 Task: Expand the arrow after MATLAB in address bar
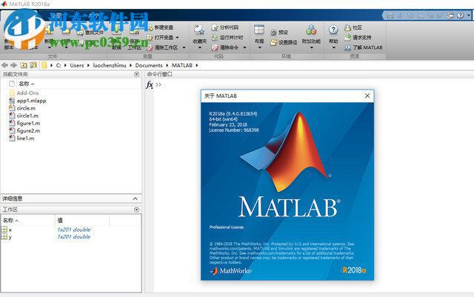(x=197, y=65)
